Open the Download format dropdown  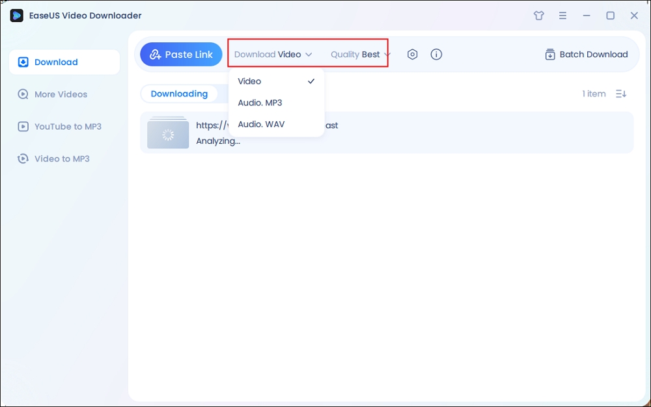[x=273, y=55]
